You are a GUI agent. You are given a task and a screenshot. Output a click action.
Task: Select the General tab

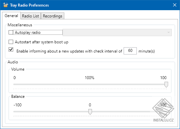point(11,16)
